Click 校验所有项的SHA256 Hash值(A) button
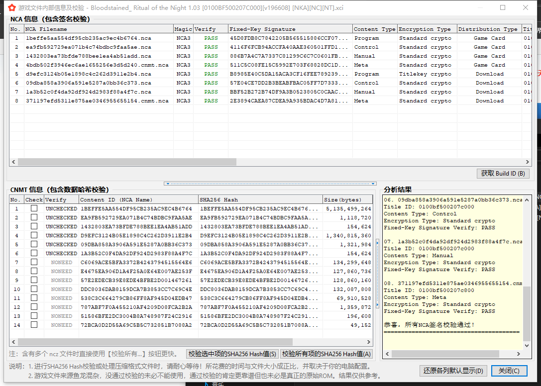 coord(326,354)
